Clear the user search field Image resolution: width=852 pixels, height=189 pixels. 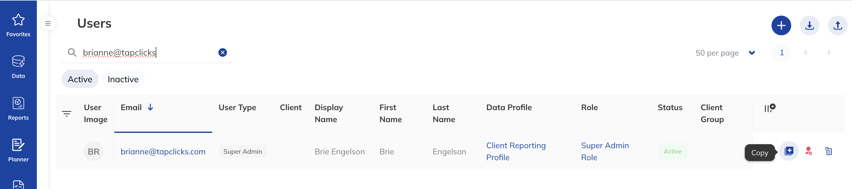(223, 52)
